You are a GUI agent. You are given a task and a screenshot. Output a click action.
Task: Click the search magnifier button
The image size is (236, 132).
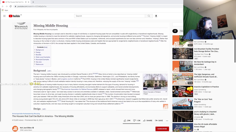(x=149, y=16)
